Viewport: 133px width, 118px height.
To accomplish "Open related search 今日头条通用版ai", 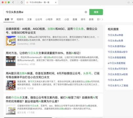I will pos(117,46).
